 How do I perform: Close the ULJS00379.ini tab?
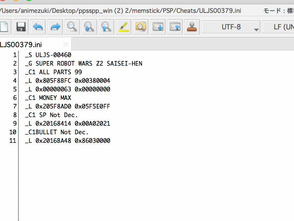point(66,45)
